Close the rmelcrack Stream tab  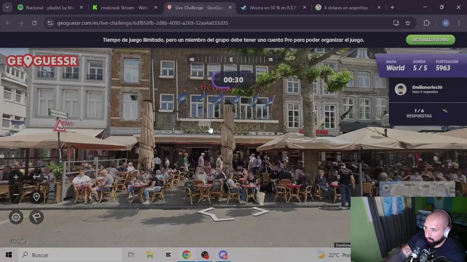pos(155,7)
